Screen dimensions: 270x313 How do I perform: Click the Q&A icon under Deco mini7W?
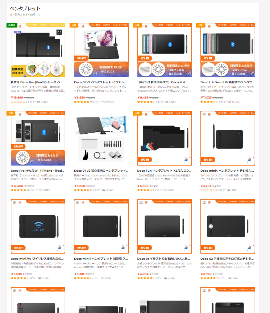[x=40, y=278]
